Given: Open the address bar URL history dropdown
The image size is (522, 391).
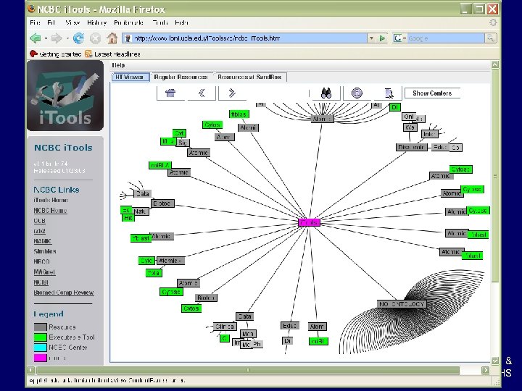Looking at the screenshot, I should tap(371, 38).
